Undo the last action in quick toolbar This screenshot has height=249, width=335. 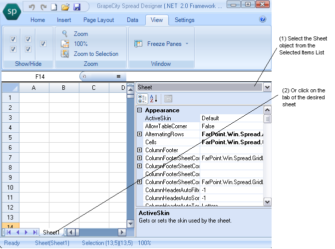point(32,7)
